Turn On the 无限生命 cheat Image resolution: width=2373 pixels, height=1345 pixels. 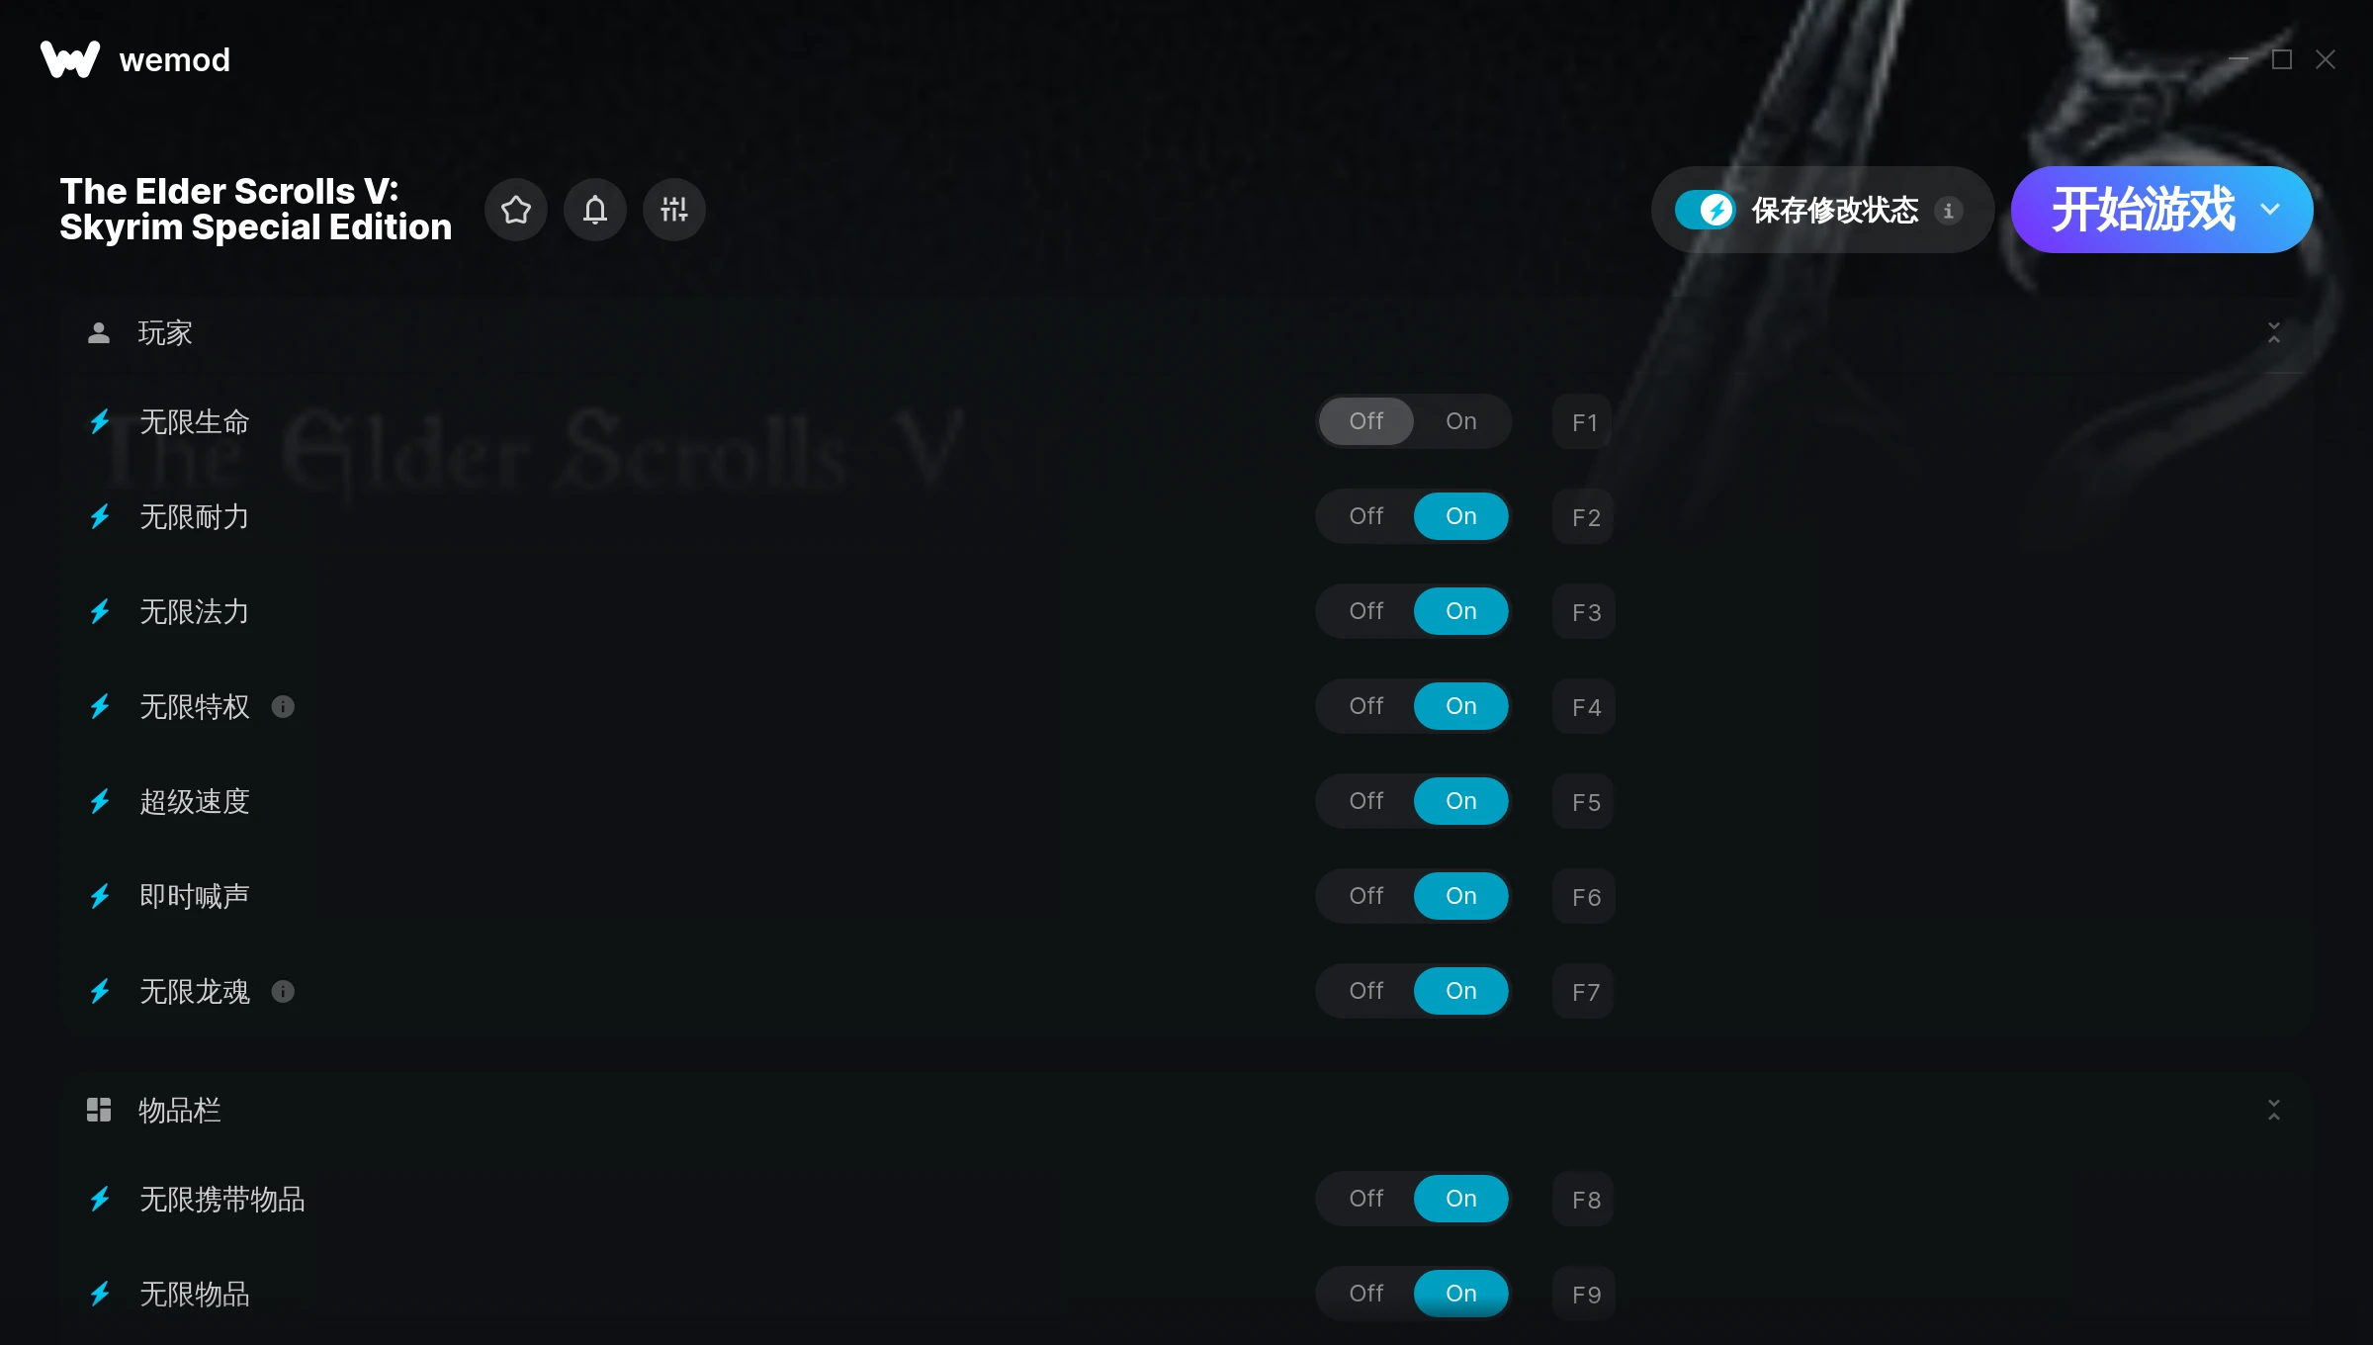(x=1461, y=421)
